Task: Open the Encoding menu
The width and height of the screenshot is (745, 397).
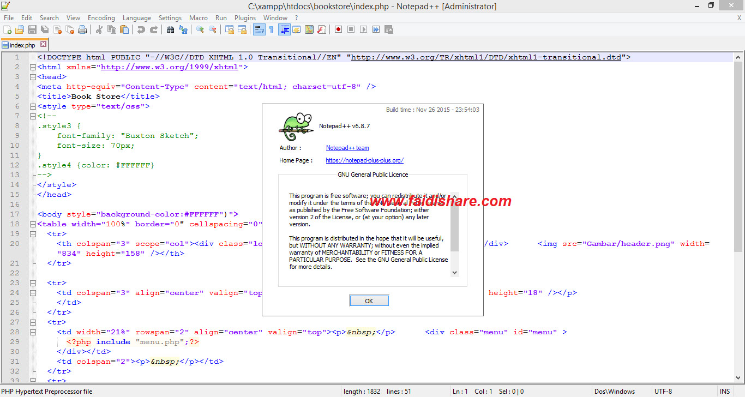Action: pos(101,17)
